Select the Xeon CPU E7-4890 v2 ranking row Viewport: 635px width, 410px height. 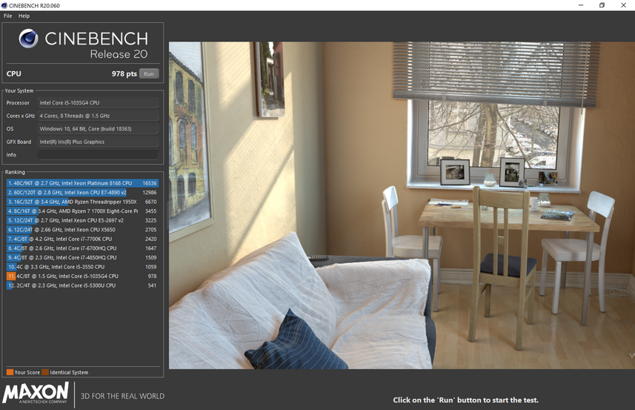coord(82,192)
